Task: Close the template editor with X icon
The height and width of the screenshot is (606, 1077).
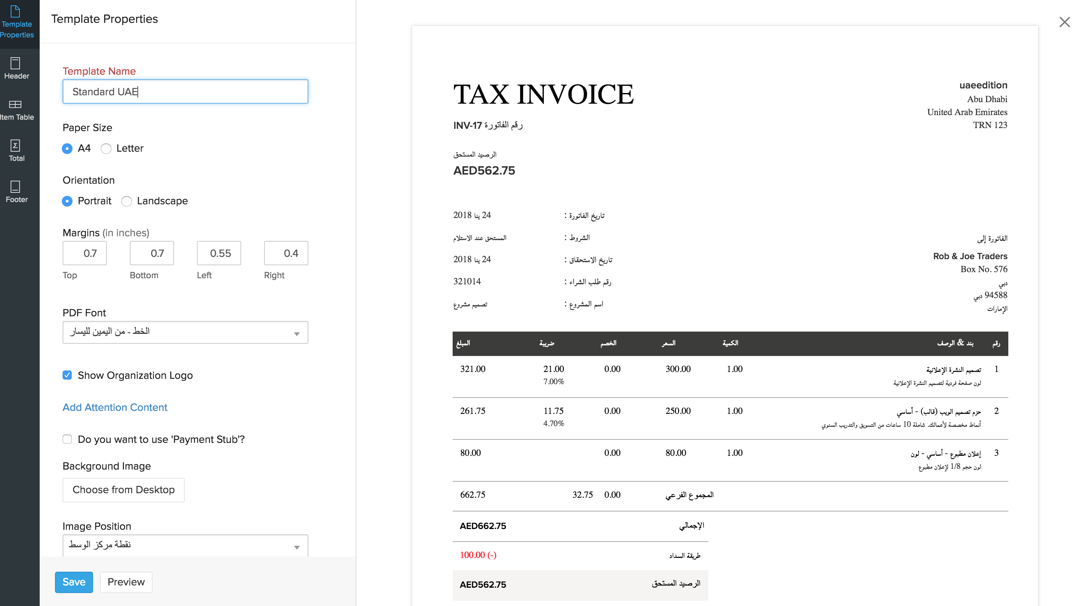Action: (x=1064, y=22)
